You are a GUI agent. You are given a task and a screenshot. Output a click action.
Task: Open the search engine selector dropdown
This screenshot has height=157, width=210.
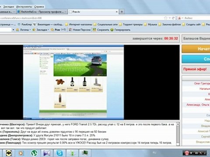pyautogui.click(x=180, y=18)
